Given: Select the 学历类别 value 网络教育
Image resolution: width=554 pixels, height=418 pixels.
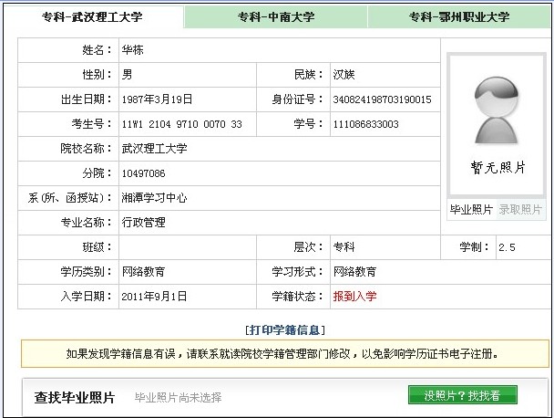Looking at the screenshot, I should (x=143, y=272).
